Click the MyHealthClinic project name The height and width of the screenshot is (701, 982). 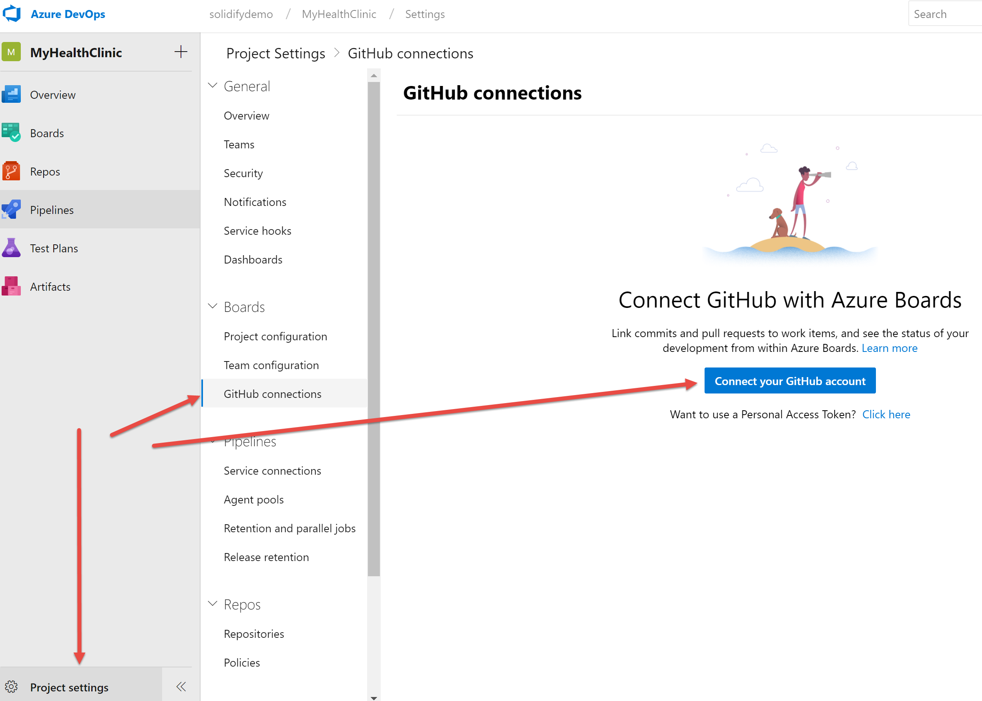[76, 53]
